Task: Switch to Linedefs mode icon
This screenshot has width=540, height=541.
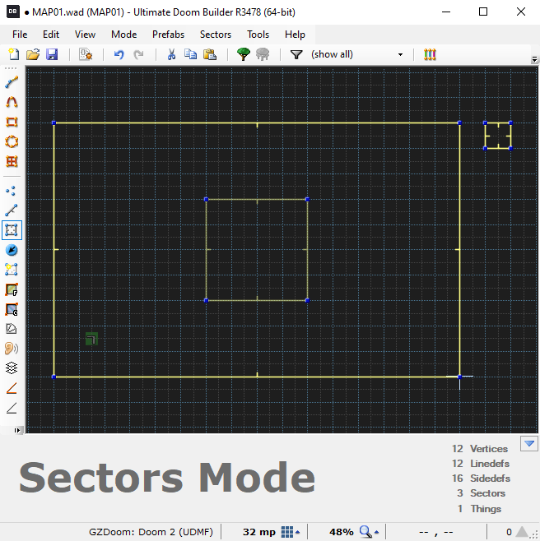Action: [12, 210]
